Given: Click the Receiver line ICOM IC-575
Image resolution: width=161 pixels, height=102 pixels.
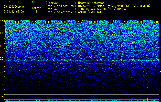Looking at the screenshot, I should 103,9.
